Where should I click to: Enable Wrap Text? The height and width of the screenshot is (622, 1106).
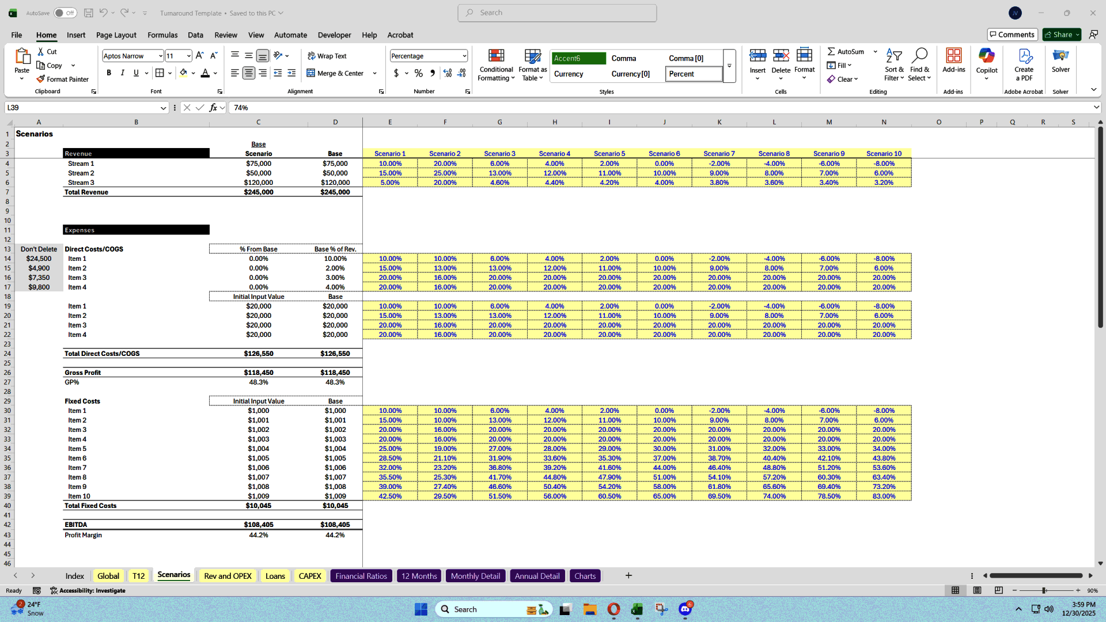(327, 55)
